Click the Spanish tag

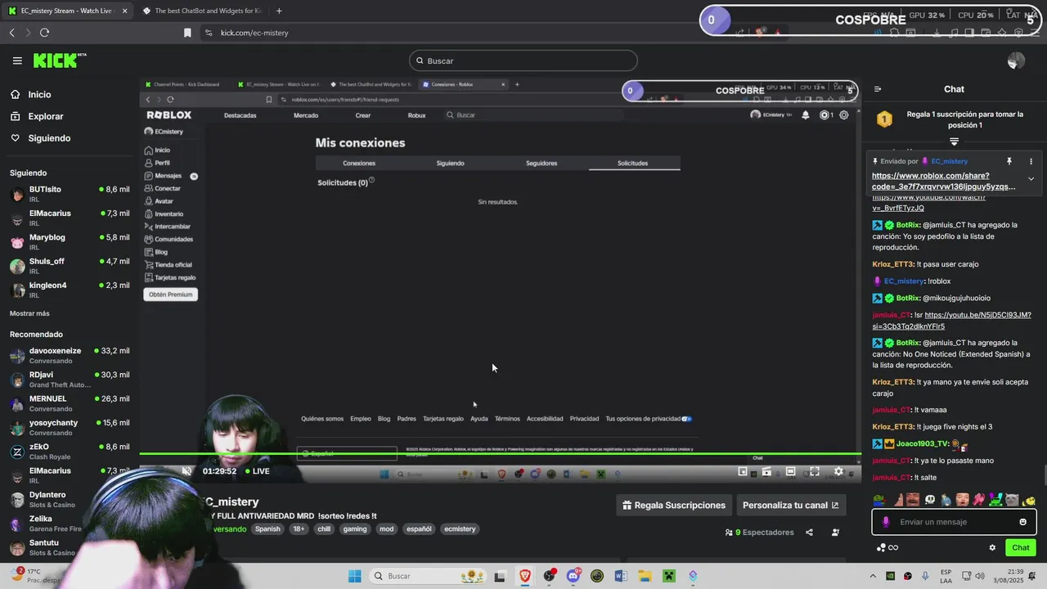267,529
